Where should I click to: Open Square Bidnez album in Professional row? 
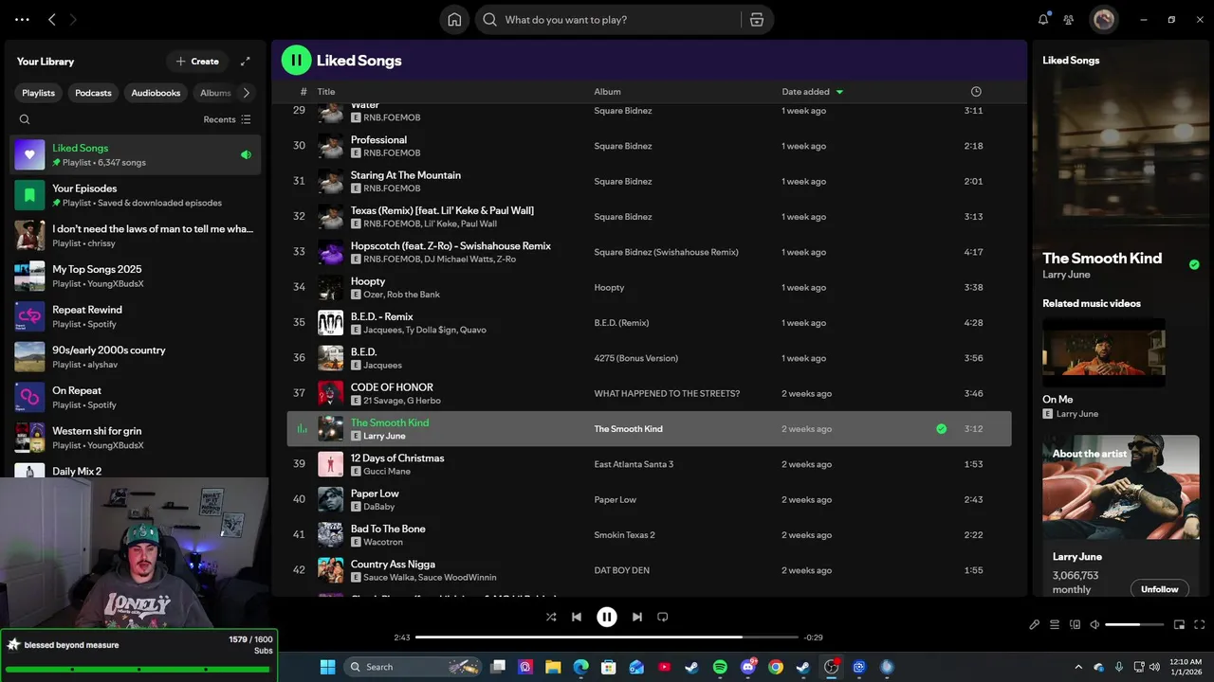(623, 146)
